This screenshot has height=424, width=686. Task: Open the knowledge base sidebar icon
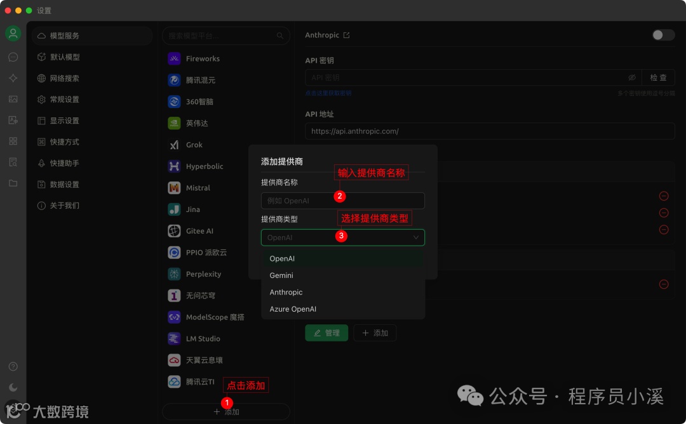[13, 162]
